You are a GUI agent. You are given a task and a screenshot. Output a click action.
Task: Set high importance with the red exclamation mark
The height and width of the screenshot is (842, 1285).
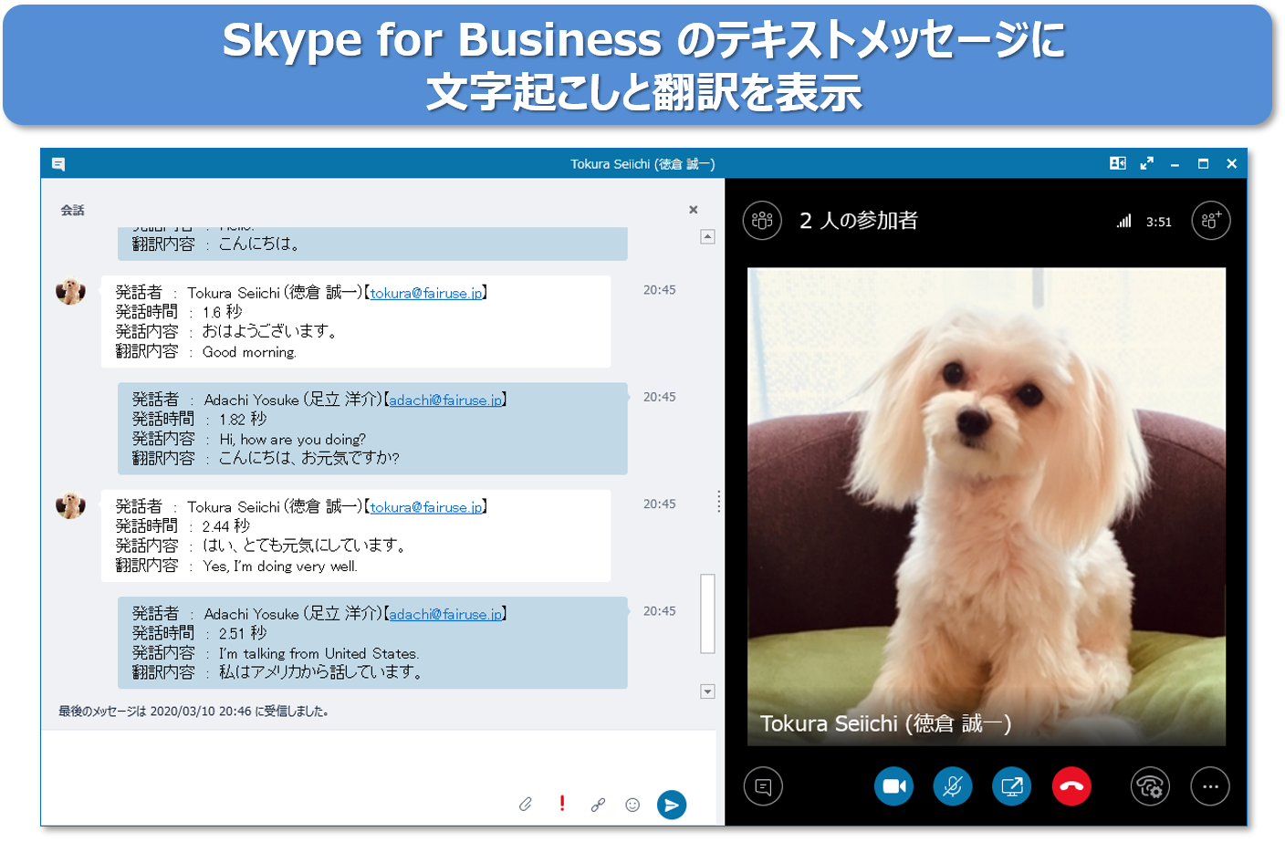[562, 803]
